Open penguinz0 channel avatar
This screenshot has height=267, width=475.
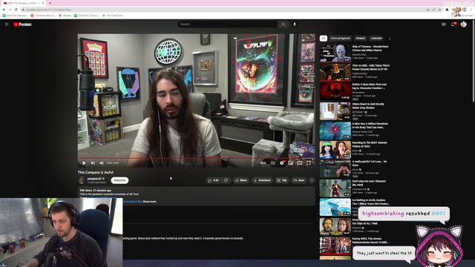click(82, 180)
